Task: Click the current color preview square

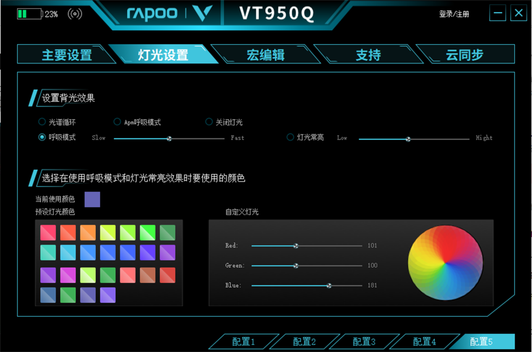Action: (x=92, y=199)
